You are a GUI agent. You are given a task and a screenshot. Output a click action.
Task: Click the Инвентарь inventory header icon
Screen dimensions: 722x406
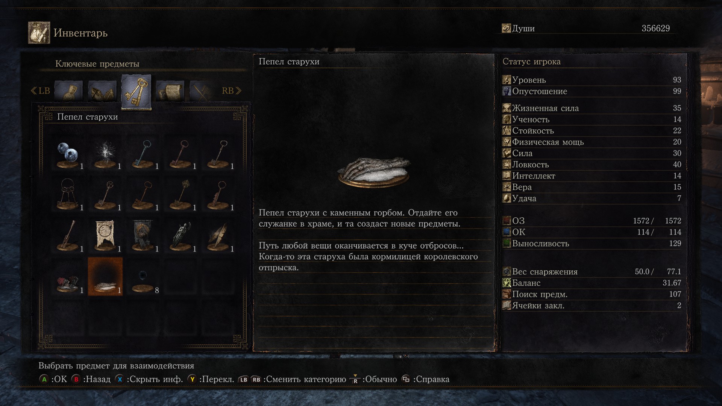pyautogui.click(x=39, y=33)
